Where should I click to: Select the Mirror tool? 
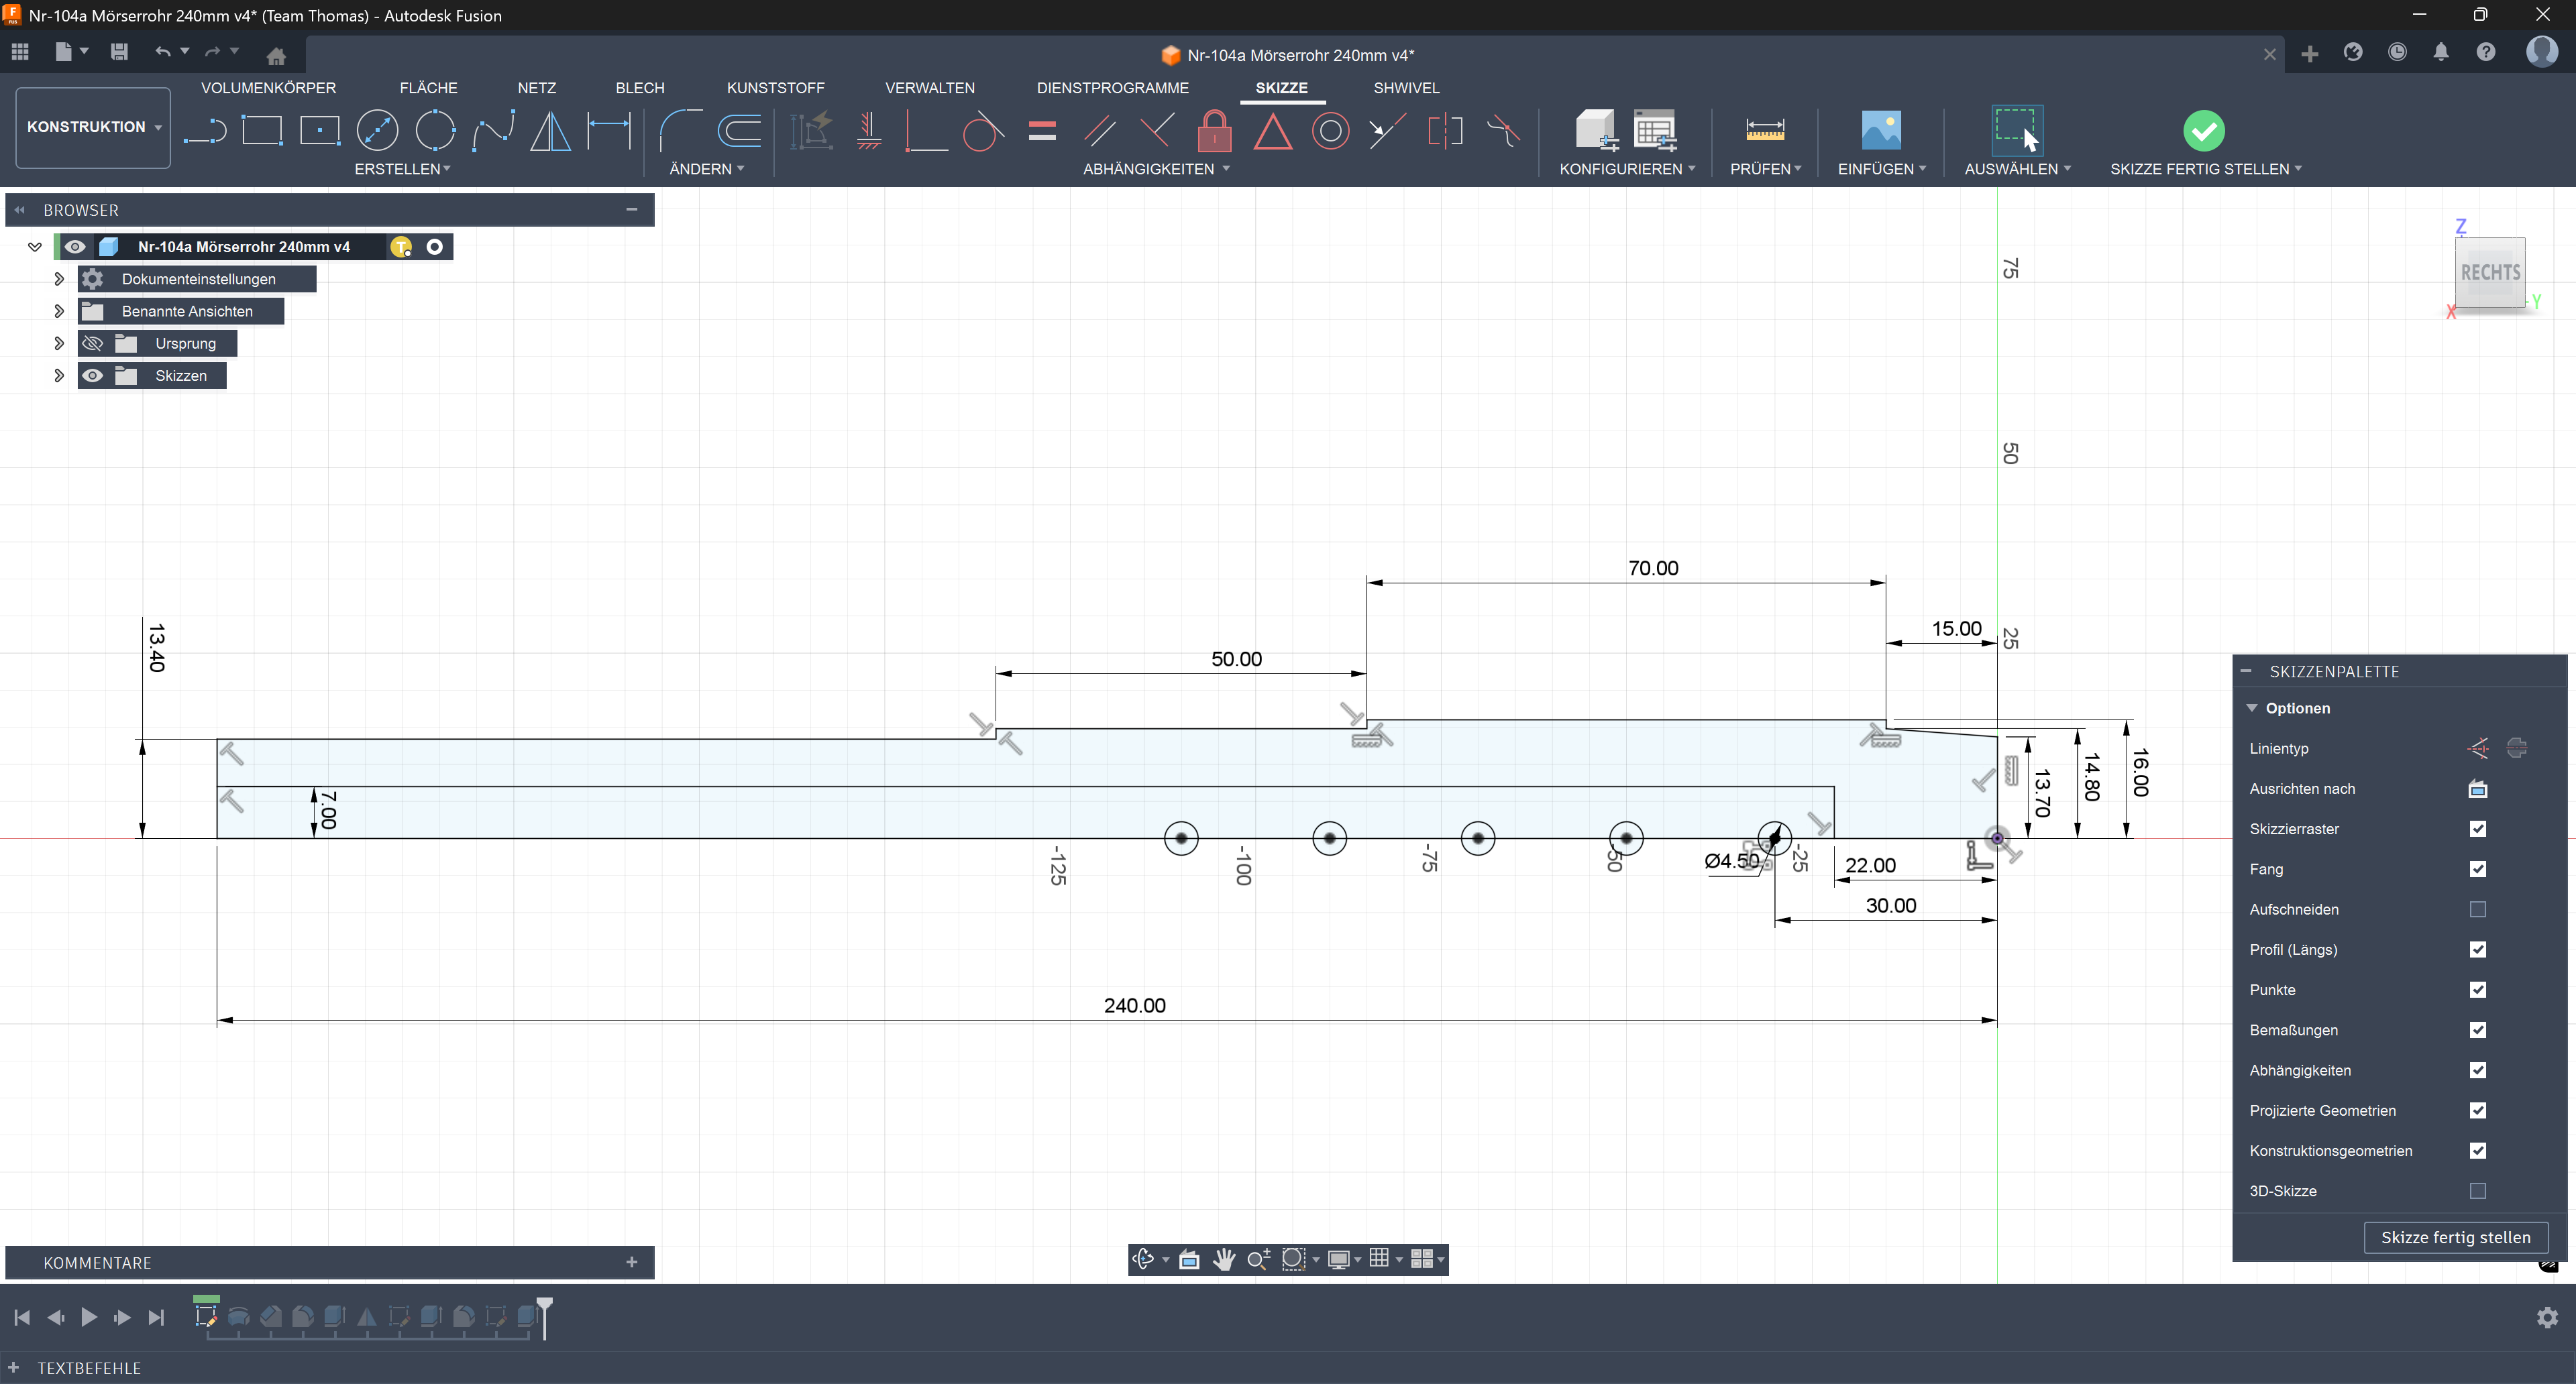coord(550,131)
